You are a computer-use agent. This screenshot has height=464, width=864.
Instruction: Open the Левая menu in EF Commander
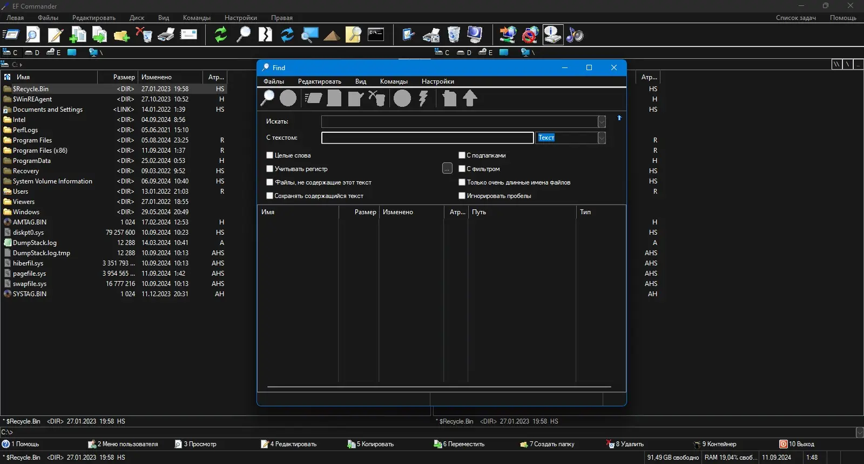pos(15,18)
